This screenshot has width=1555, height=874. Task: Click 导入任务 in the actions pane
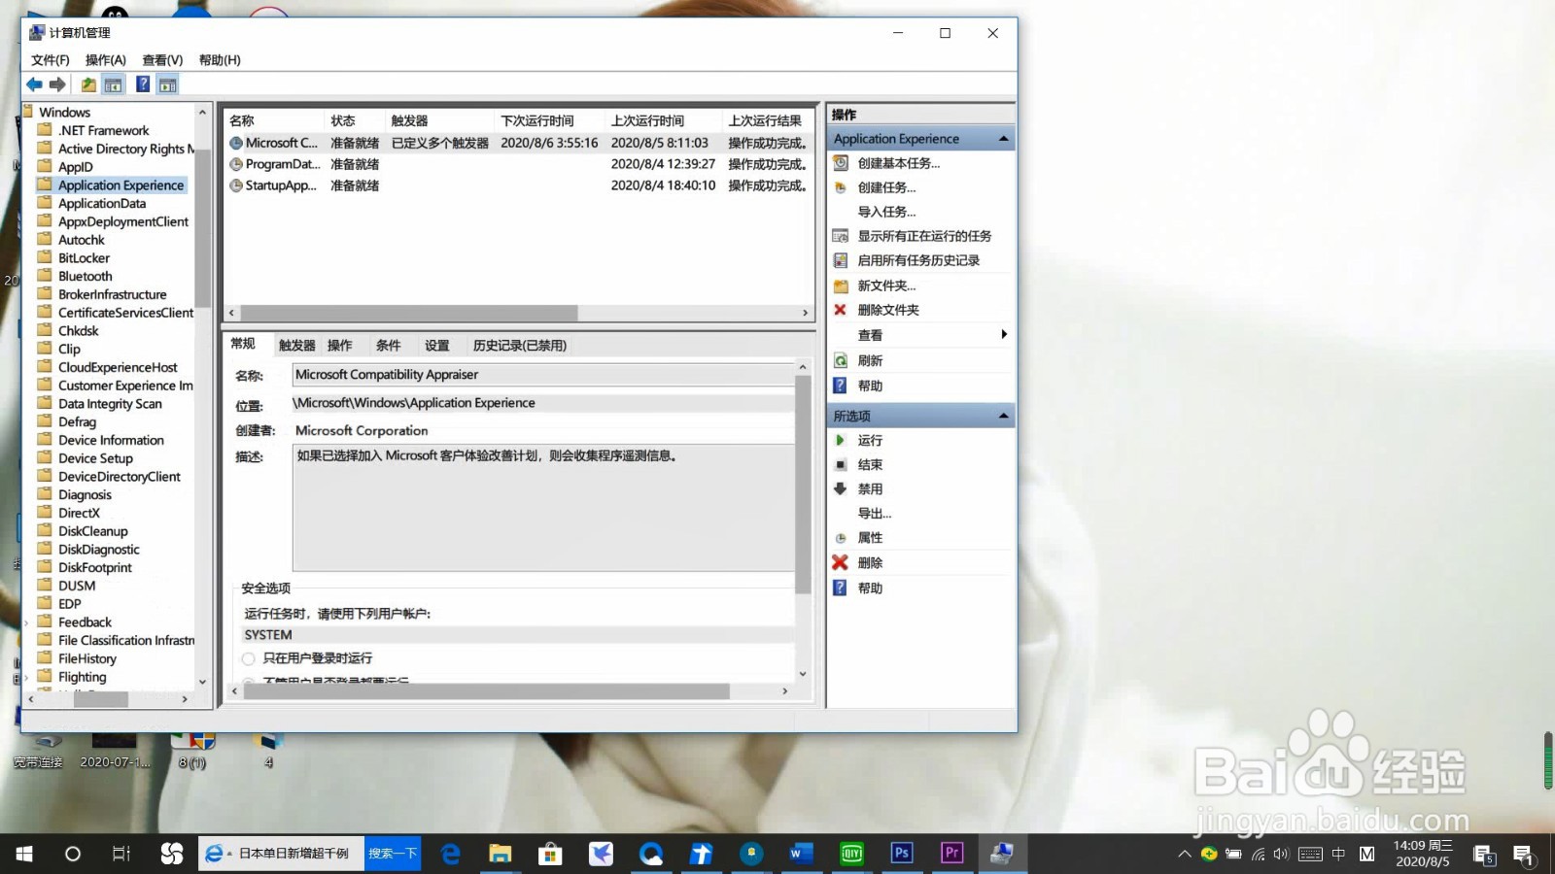pos(885,212)
